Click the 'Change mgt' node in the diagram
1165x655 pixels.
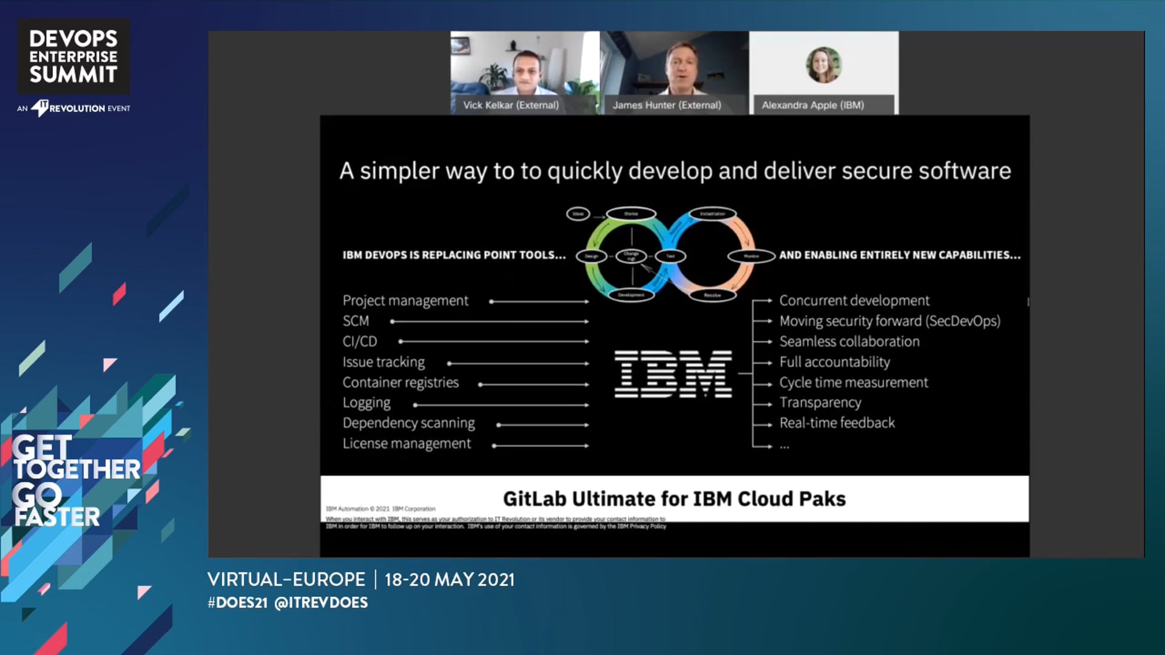tap(631, 256)
